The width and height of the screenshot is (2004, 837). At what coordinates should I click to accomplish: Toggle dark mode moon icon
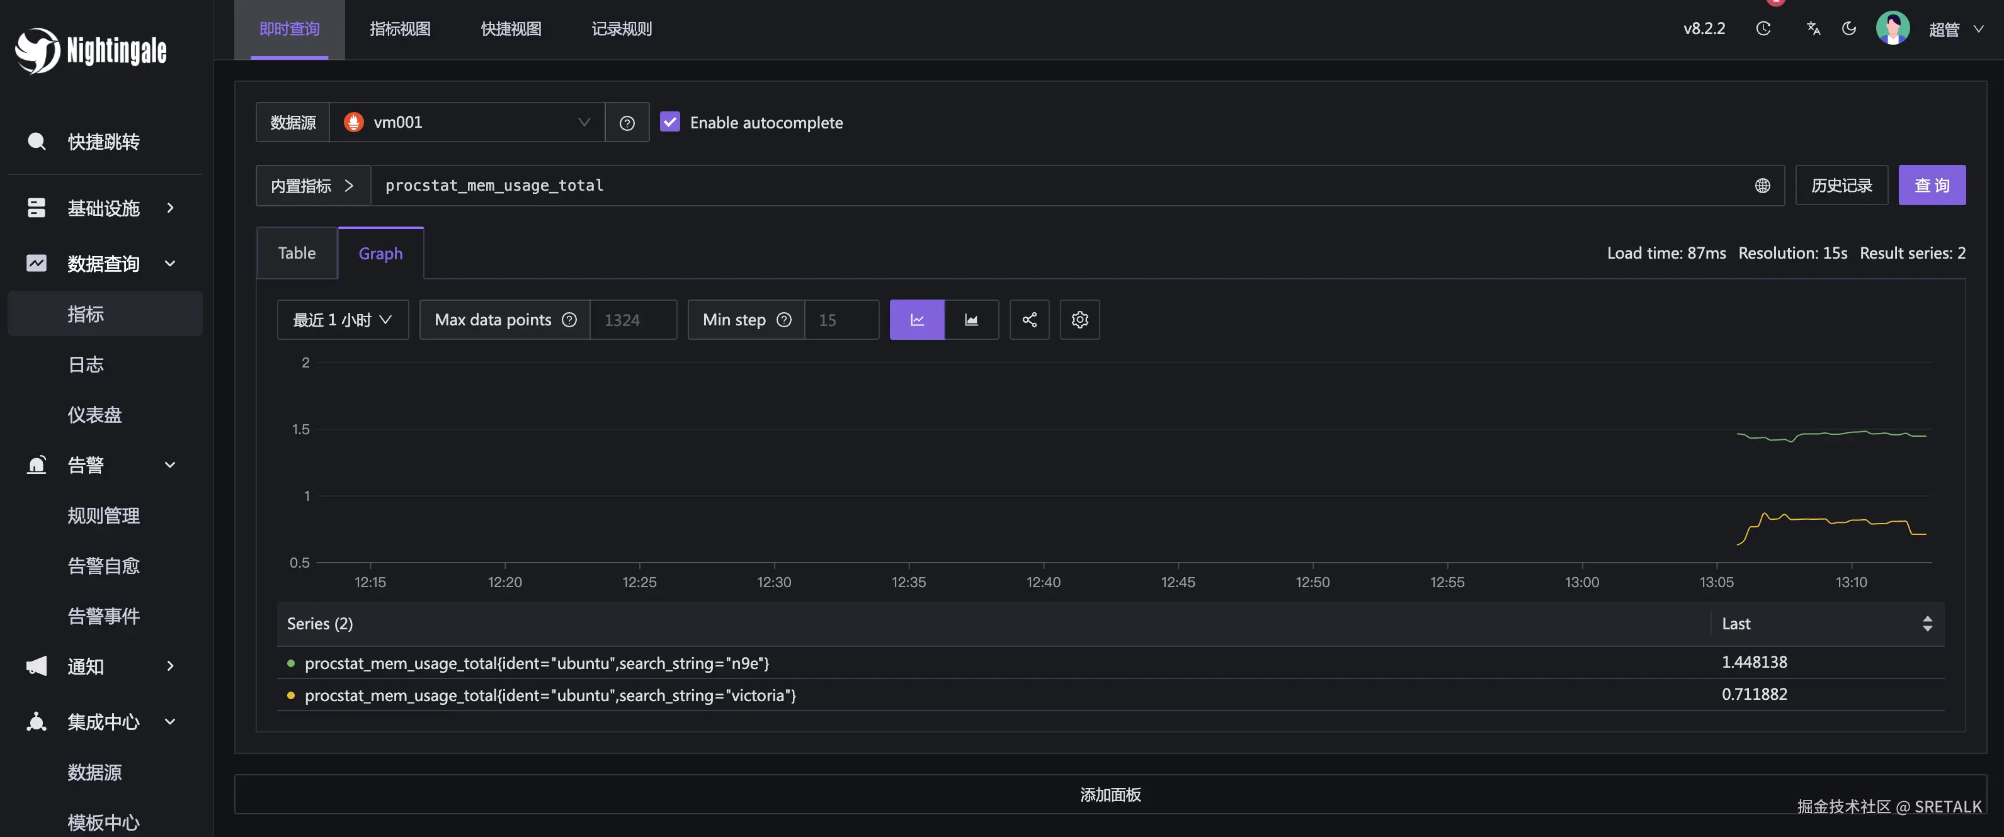tap(1849, 29)
